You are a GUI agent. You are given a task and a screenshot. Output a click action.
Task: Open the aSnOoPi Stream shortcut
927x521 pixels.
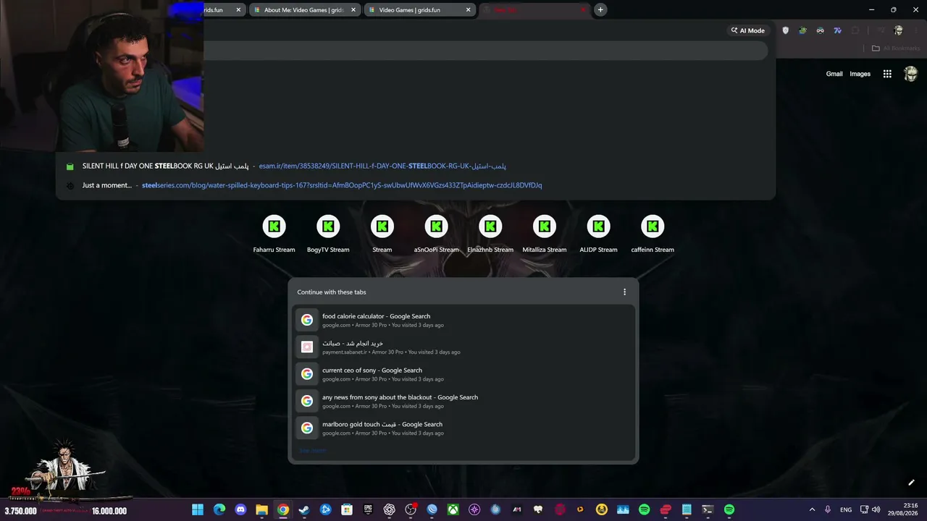pyautogui.click(x=436, y=234)
